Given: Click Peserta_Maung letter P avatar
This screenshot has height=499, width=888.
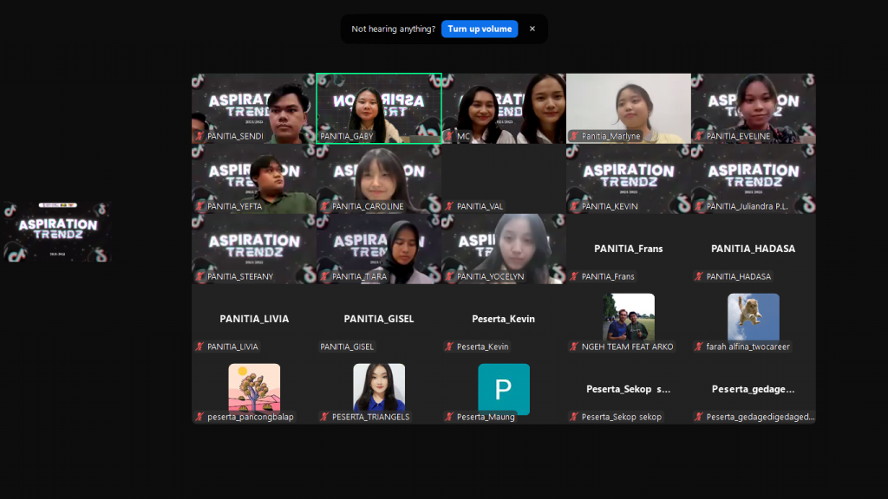Looking at the screenshot, I should point(504,389).
